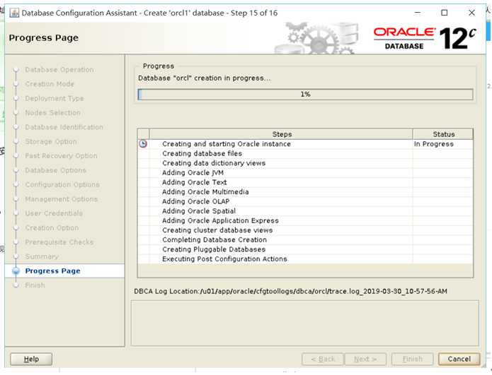Click the clock icon beside Creating and starting Oracle instance
The height and width of the screenshot is (375, 492).
click(x=143, y=143)
